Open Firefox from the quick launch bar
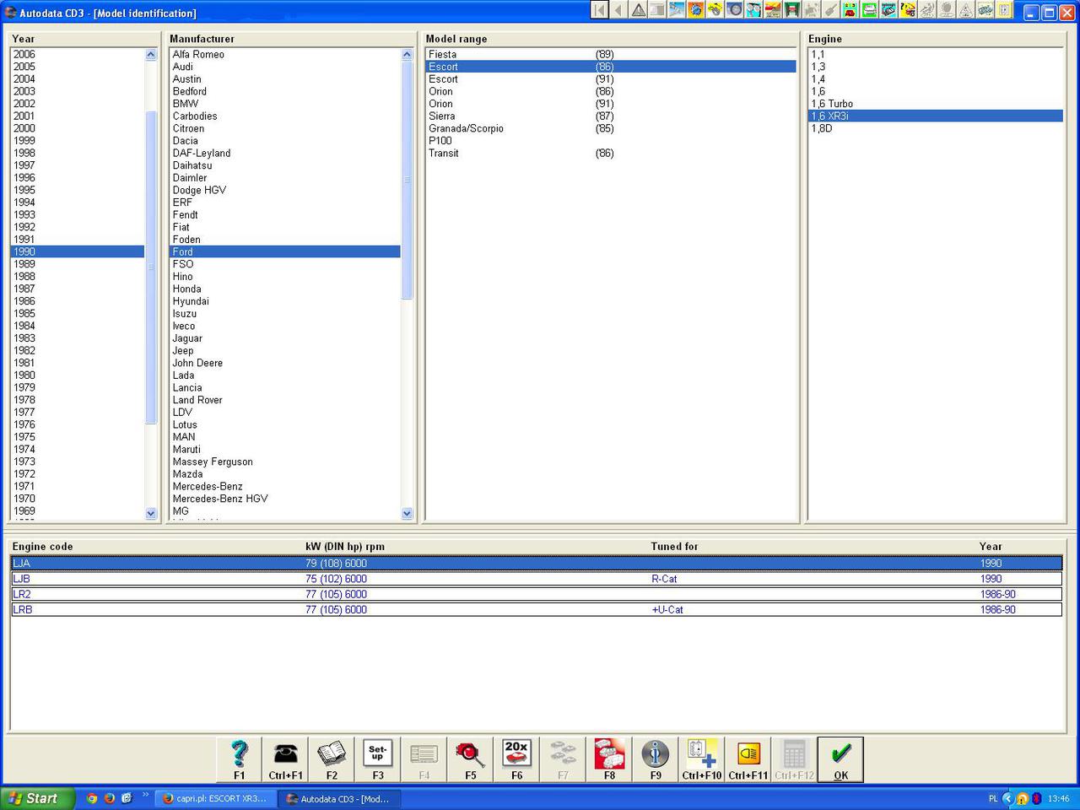This screenshot has height=810, width=1080. click(x=109, y=798)
